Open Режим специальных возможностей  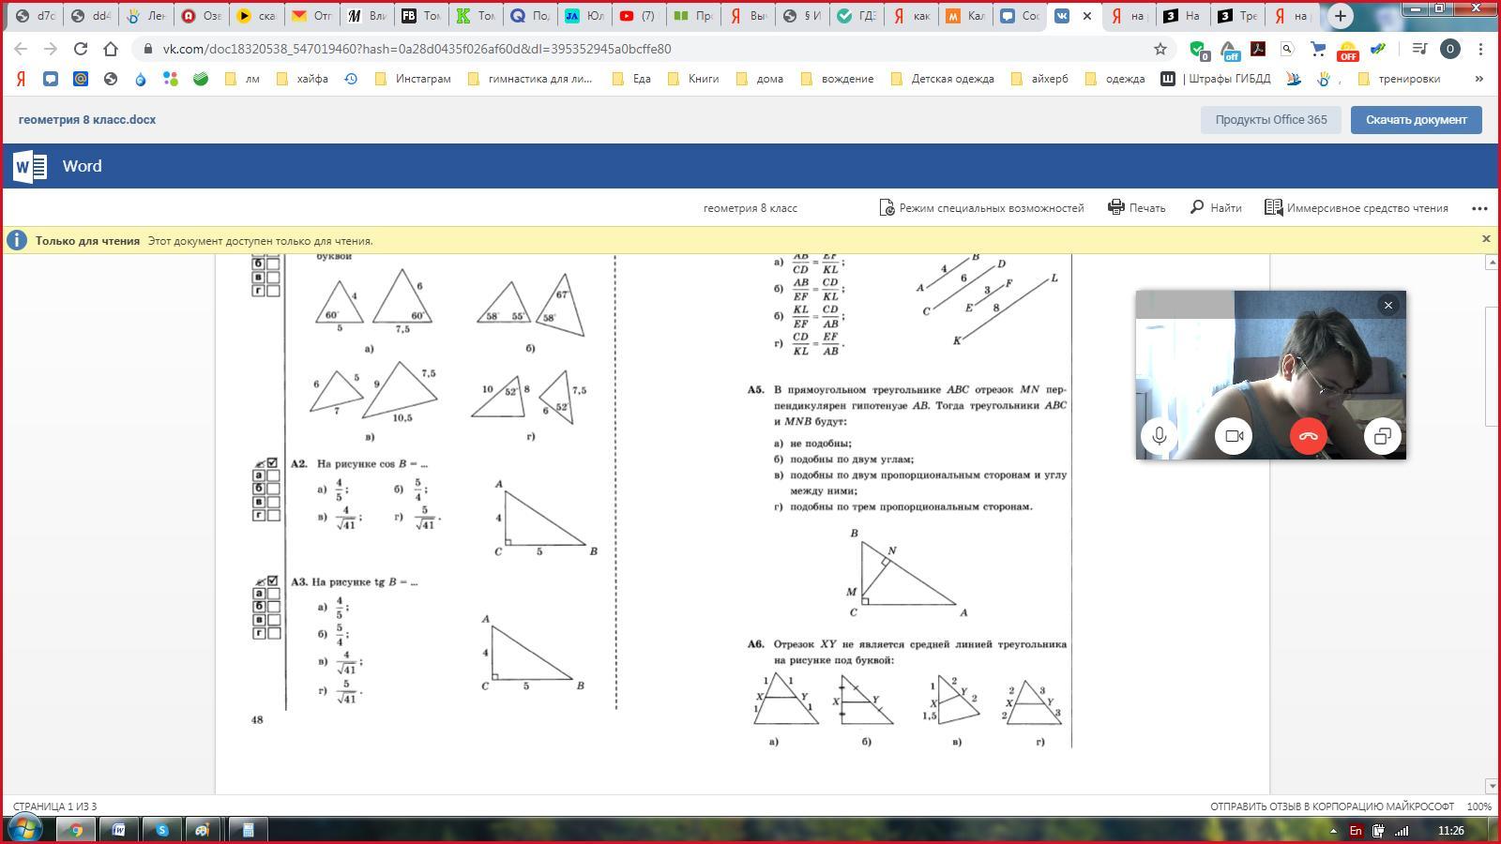[981, 207]
